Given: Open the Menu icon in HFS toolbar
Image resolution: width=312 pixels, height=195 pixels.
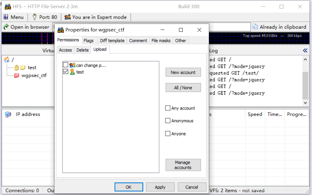Looking at the screenshot, I should click(6, 17).
